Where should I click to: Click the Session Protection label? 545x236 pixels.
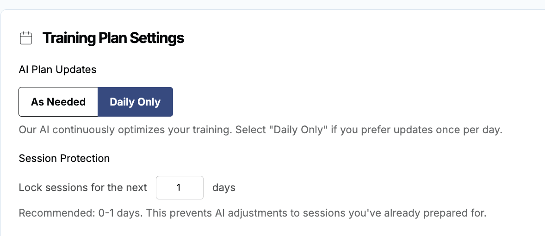(x=64, y=158)
